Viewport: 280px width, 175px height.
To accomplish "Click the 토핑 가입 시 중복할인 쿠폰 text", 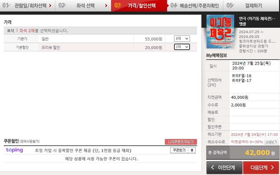I will coord(83,150).
